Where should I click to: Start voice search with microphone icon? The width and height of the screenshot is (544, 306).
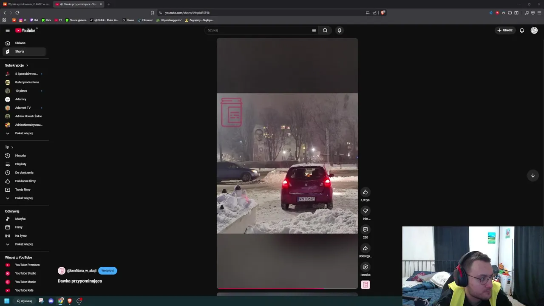click(339, 30)
